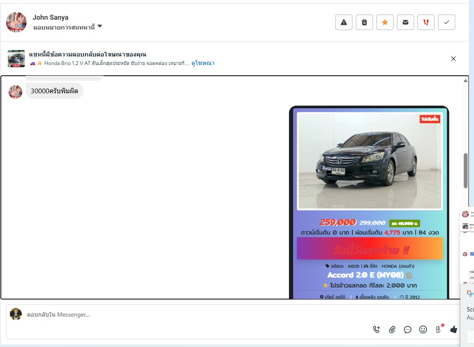
Task: Open the ดูโฆษณา ad link
Action: [x=203, y=63]
